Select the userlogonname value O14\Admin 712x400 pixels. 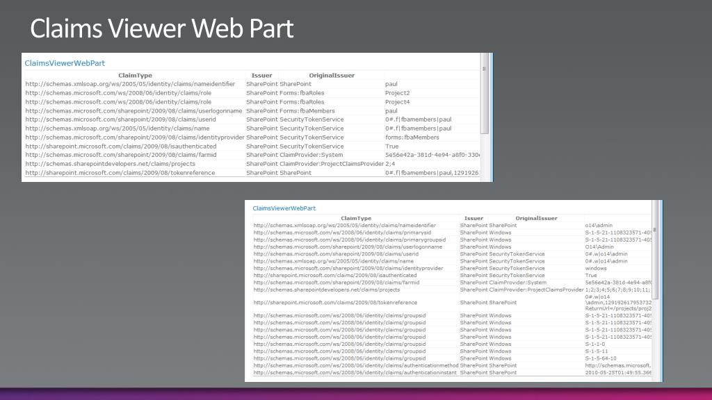pos(599,247)
